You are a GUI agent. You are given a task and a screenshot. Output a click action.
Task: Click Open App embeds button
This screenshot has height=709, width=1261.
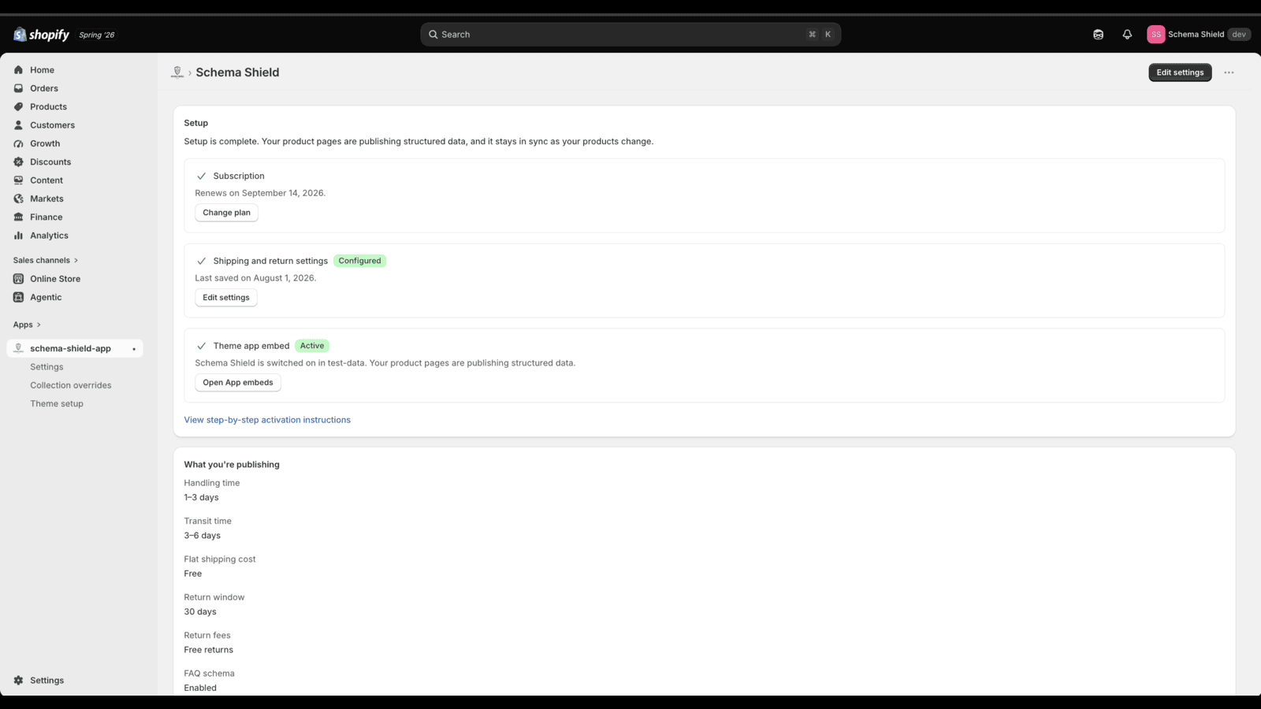click(238, 383)
